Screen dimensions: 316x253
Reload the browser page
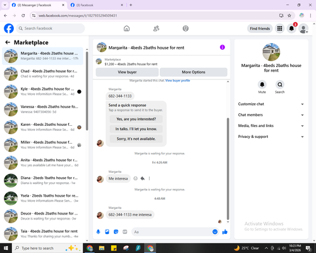pos(23,15)
